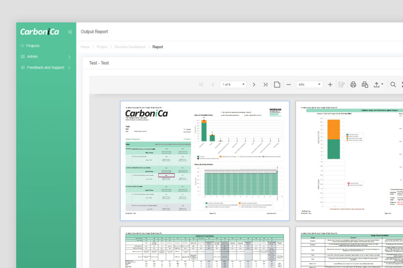Jump to first page of report
Viewport: 403px width, 268px height.
201,84
